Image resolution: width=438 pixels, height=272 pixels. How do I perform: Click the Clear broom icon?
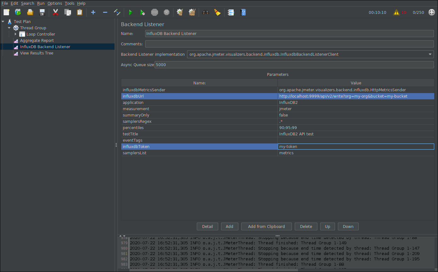(x=180, y=12)
